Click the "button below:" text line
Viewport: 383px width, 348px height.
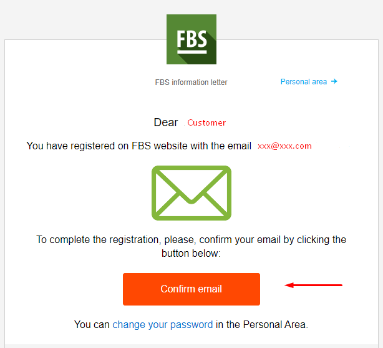point(191,254)
